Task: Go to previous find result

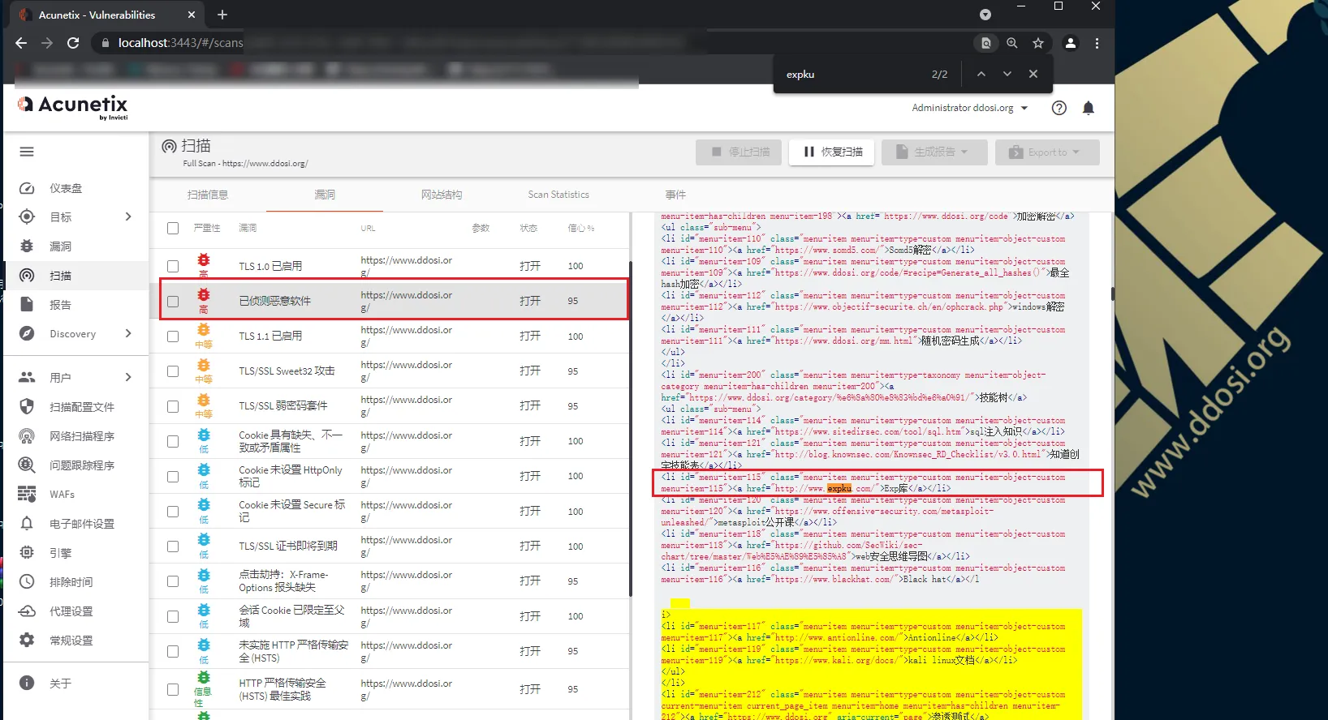Action: tap(981, 74)
